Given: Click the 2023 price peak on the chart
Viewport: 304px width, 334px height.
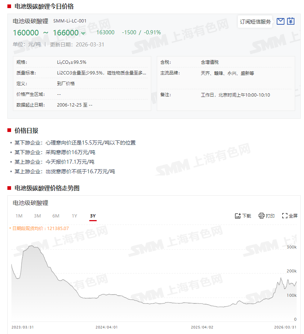Looking at the screenshot, I should (x=32, y=246).
